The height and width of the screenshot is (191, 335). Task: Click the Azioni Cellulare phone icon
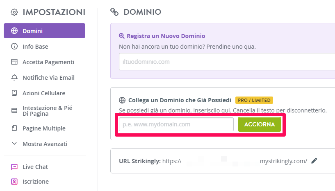(14, 93)
